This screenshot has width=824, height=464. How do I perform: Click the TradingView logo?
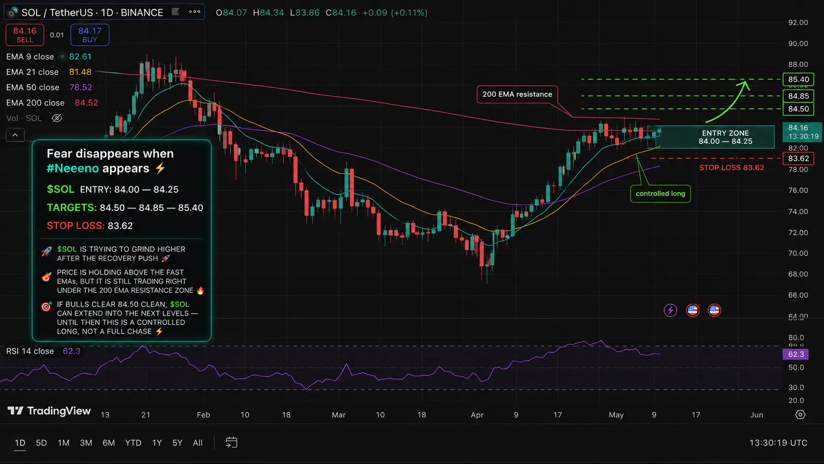click(x=49, y=411)
